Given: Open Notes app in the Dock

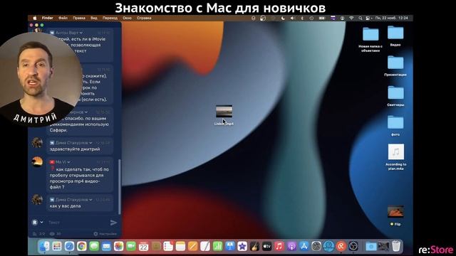Looking at the screenshot, I should click(x=180, y=247).
